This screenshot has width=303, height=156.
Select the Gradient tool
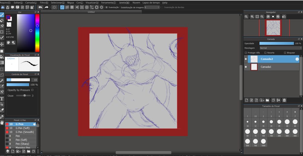point(2,63)
